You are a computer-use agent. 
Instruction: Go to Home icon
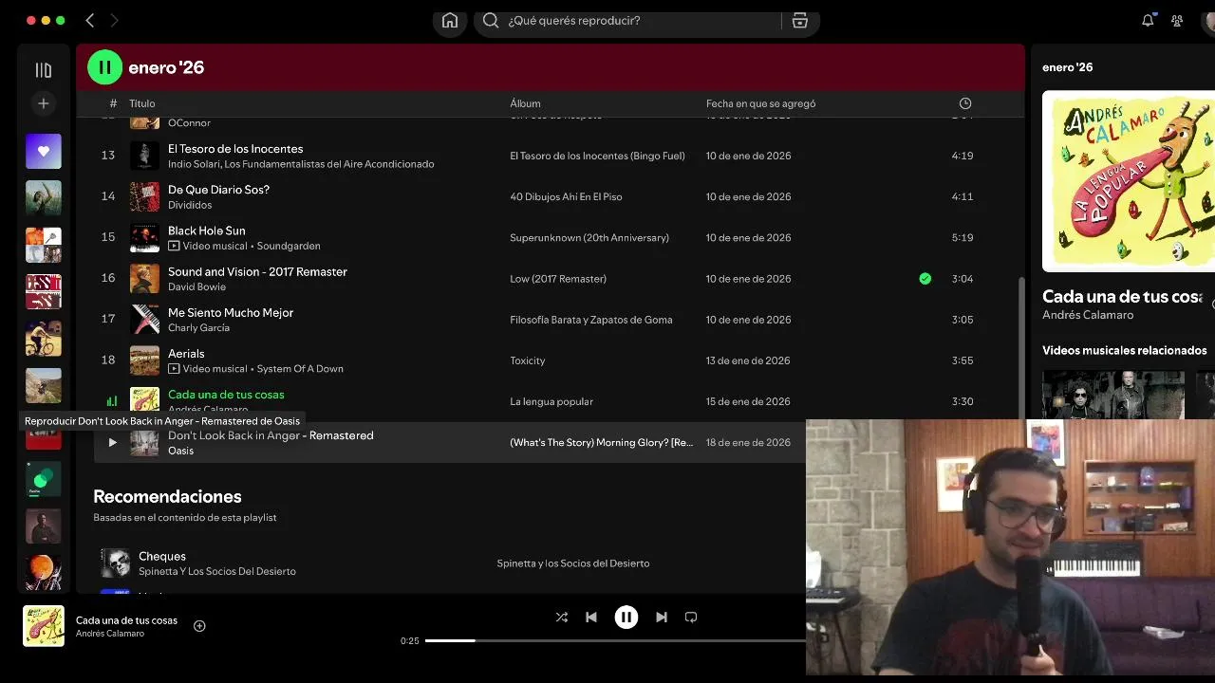click(450, 20)
